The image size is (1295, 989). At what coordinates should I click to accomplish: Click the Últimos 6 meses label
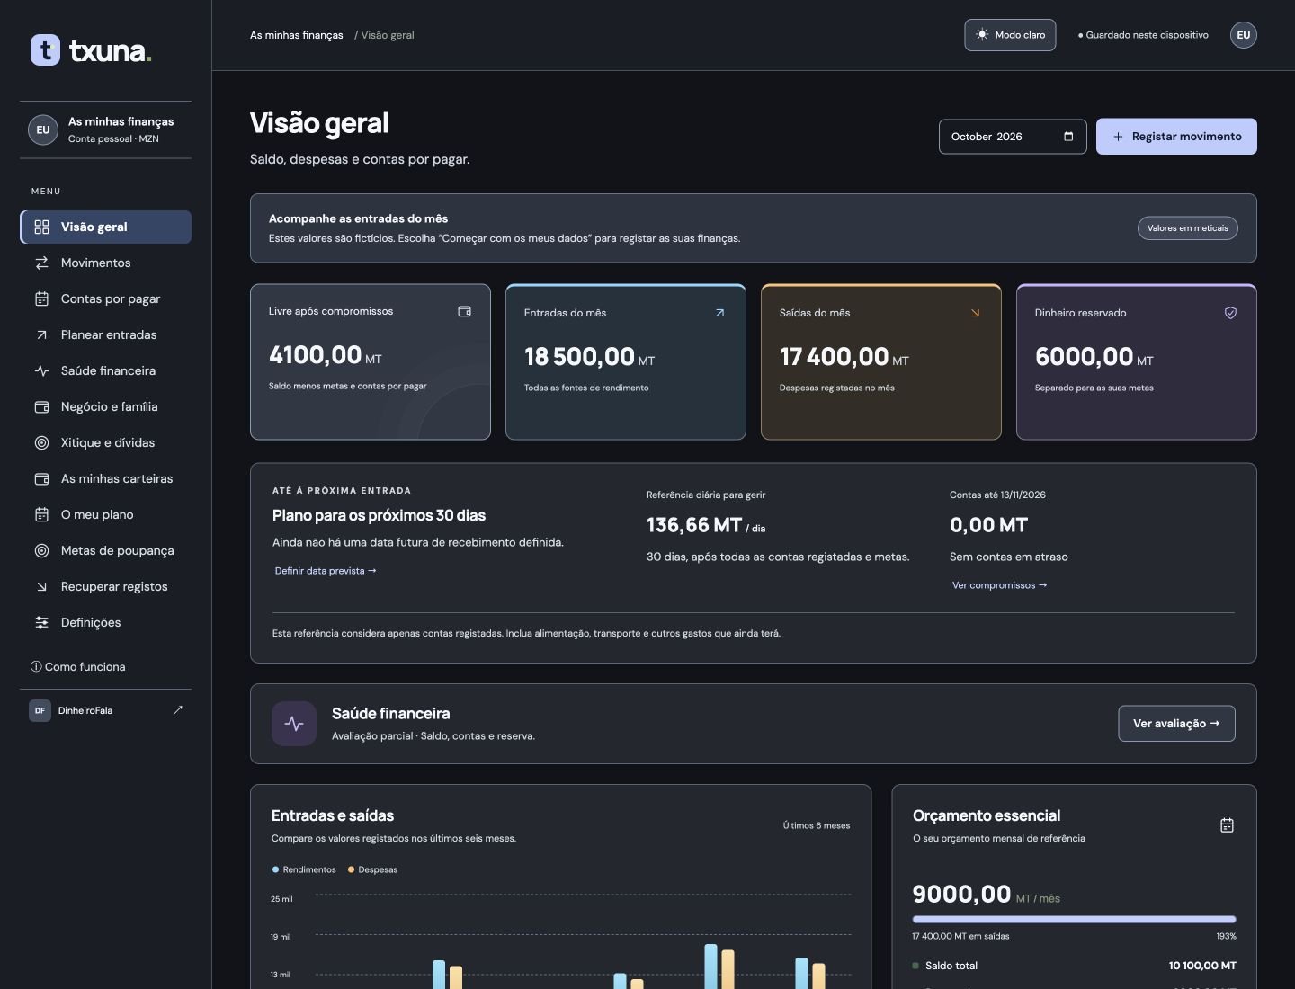pos(817,825)
